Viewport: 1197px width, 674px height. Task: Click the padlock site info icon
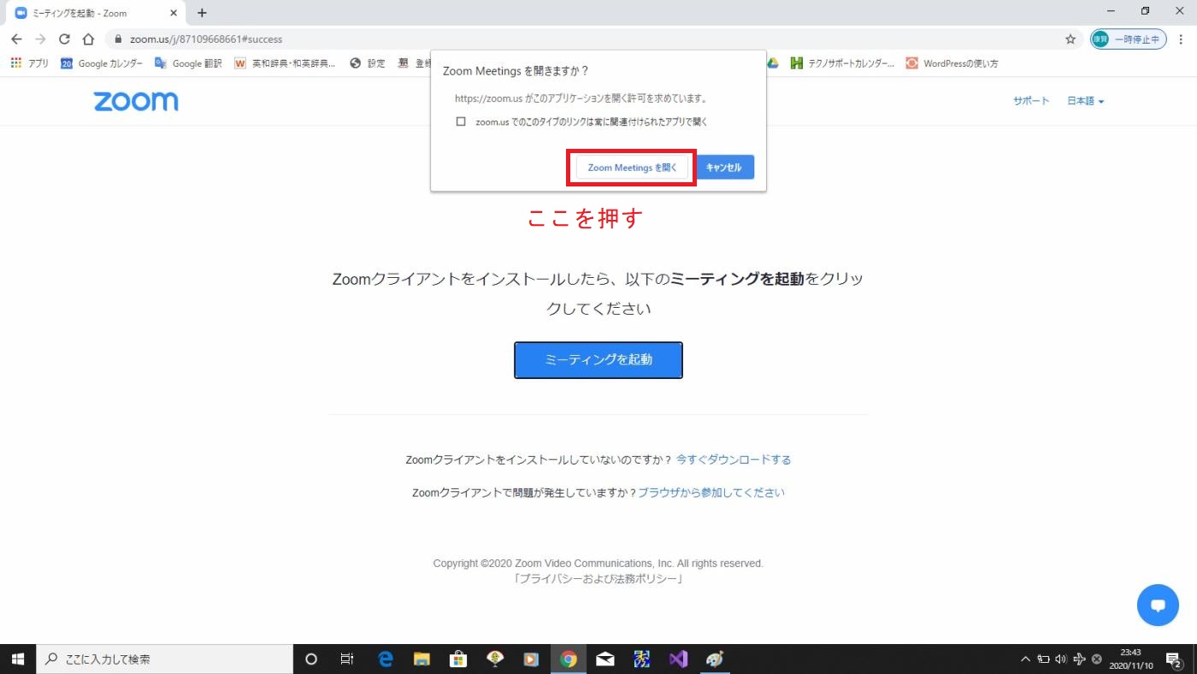119,39
